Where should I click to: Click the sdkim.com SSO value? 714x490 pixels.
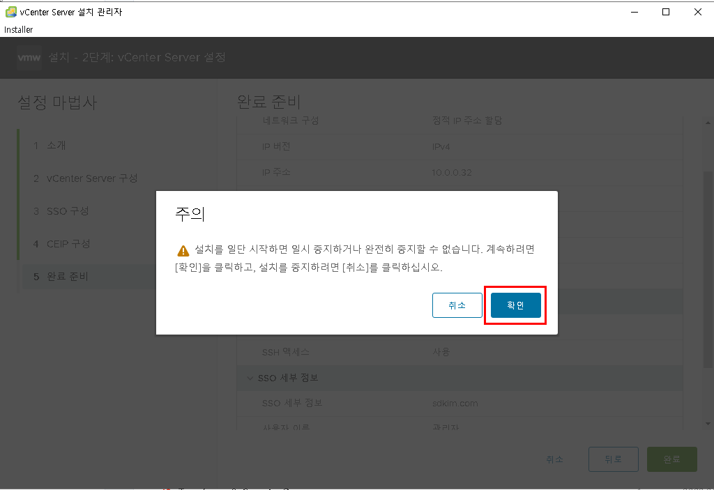[455, 404]
